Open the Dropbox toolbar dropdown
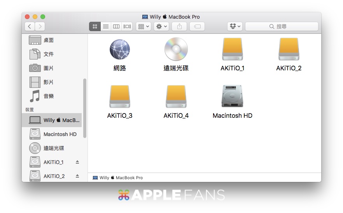Viewport: 343px width, 213px height. click(x=235, y=26)
